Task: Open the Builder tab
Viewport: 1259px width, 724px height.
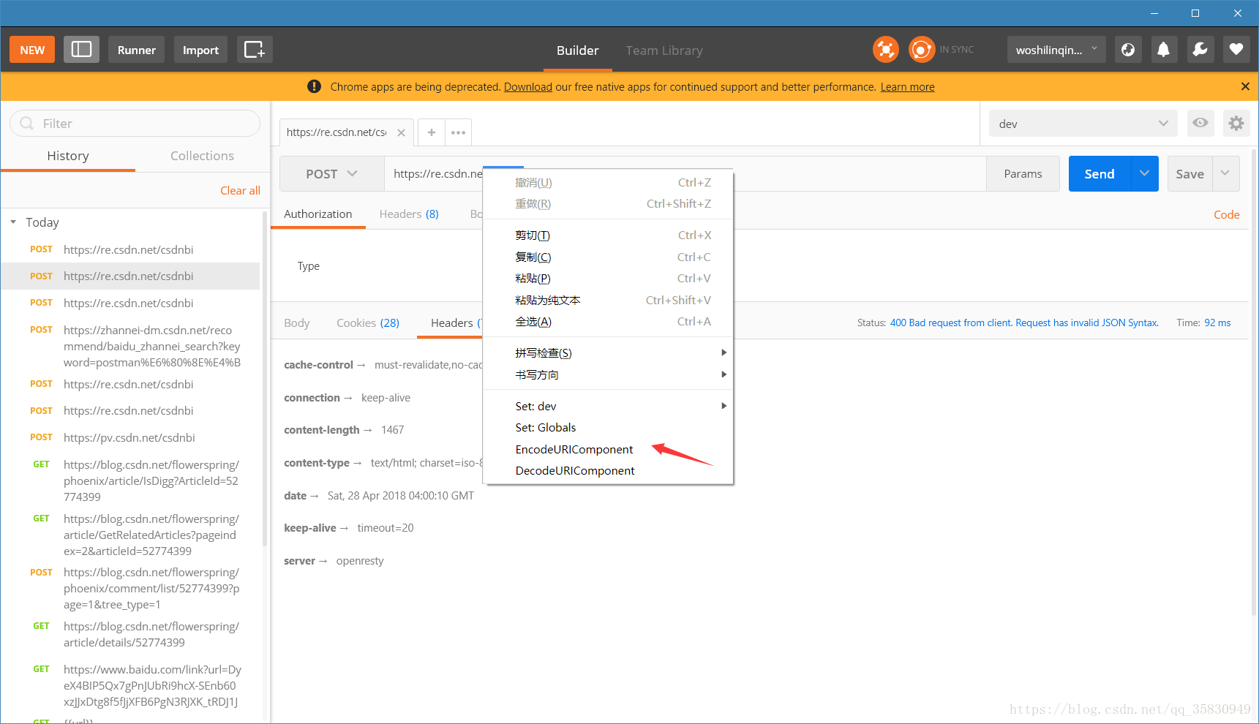Action: (577, 50)
